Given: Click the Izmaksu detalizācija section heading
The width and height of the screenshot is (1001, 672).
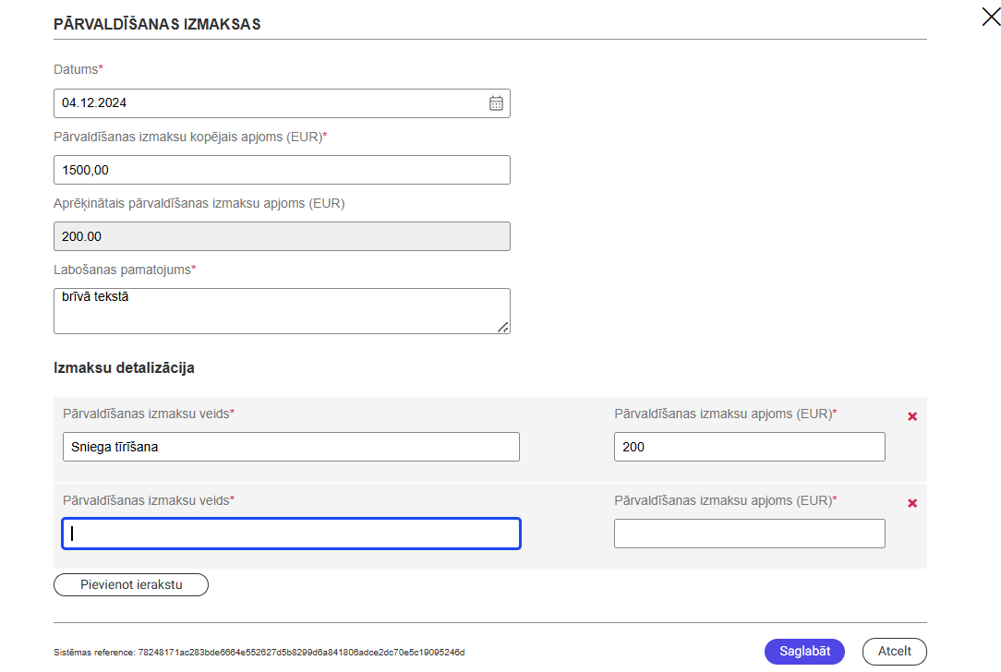Looking at the screenshot, I should [124, 367].
